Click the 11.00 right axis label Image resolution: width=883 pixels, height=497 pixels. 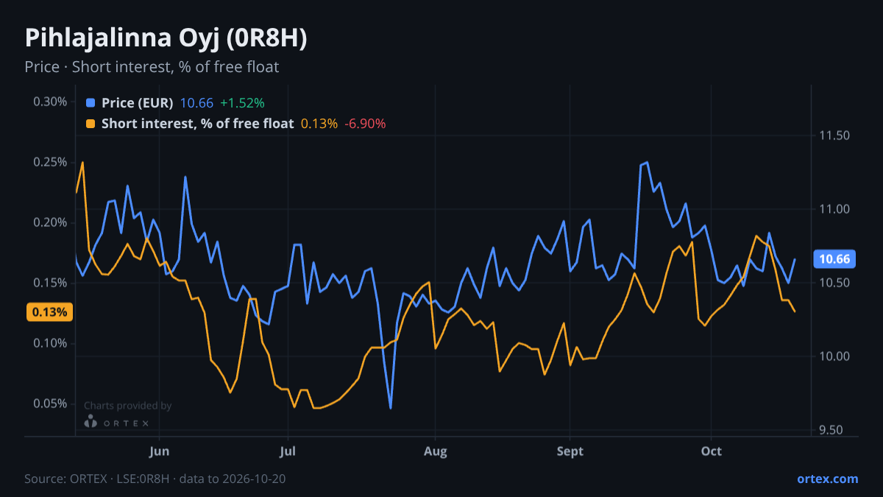pos(833,209)
